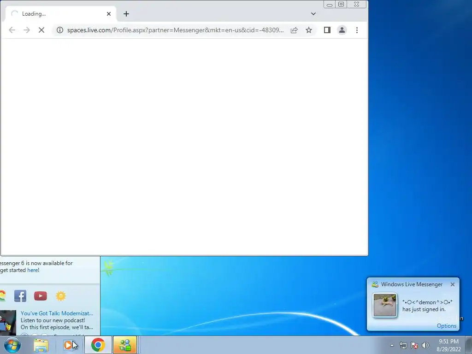Open a new Chrome tab
The height and width of the screenshot is (354, 472).
126,14
